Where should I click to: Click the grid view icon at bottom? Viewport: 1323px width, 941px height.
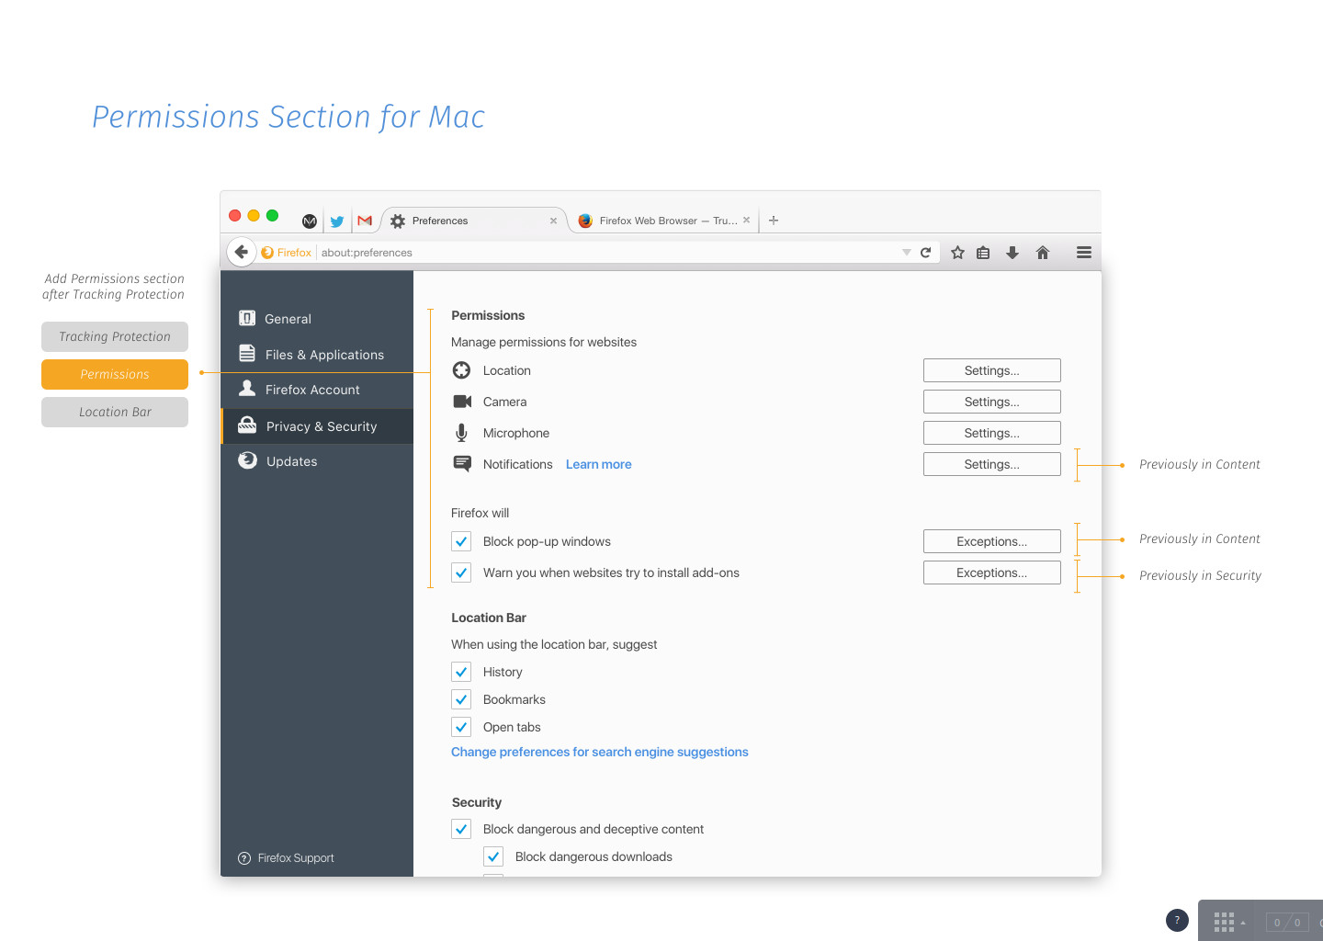(1224, 922)
